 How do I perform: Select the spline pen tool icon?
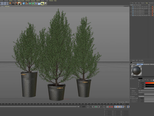click(27, 4)
